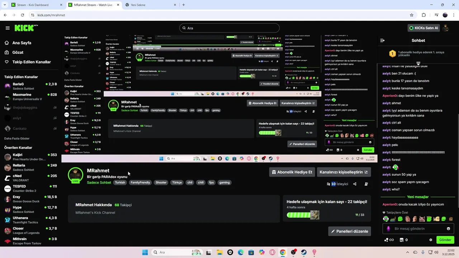Viewport: 459px width, 258px height.
Task: Click the KICK logo
Action: [26, 28]
